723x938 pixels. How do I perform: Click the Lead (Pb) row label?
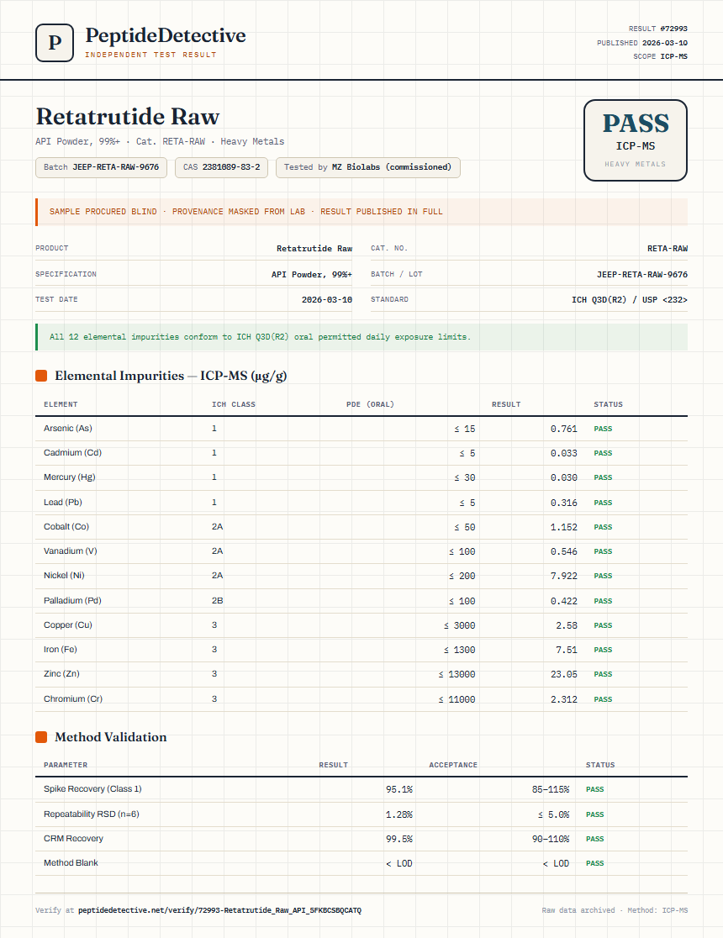point(63,503)
